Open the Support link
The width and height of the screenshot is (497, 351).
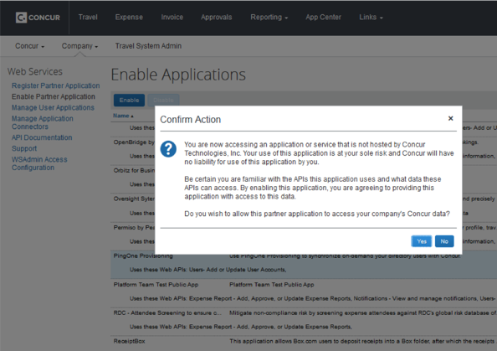pos(24,148)
